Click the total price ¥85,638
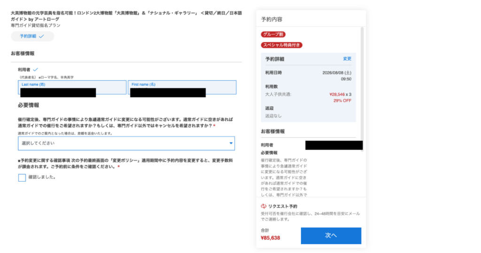The width and height of the screenshot is (481, 253). click(x=270, y=238)
